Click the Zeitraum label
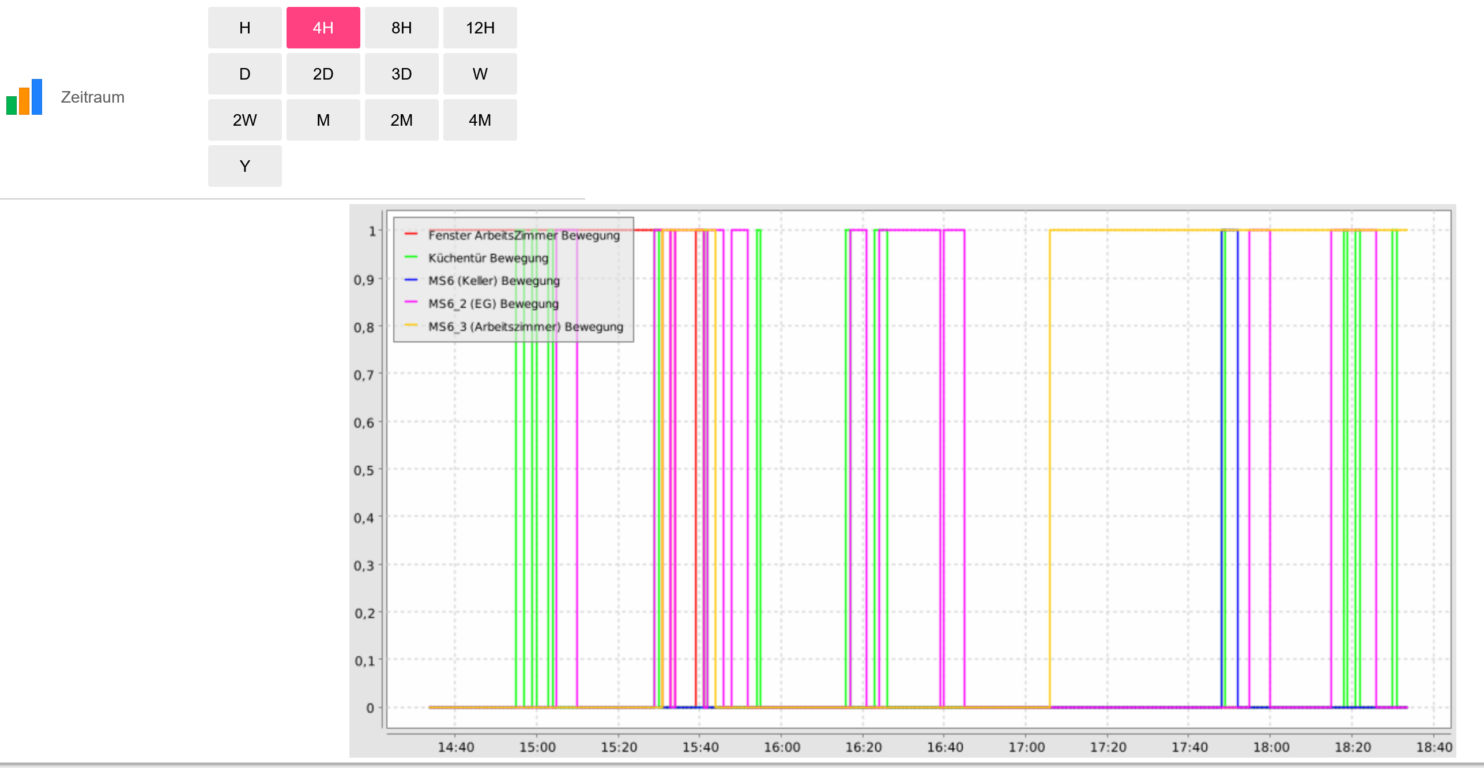 click(x=93, y=97)
